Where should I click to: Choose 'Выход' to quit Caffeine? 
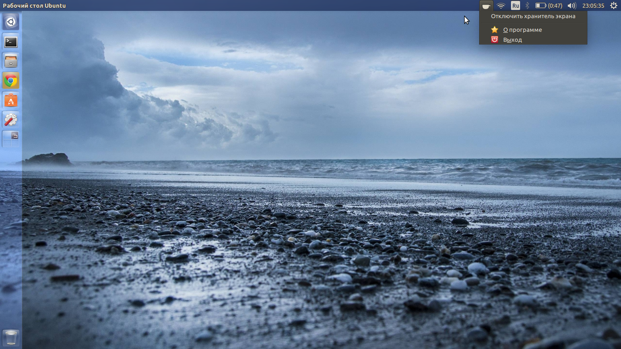coord(512,40)
